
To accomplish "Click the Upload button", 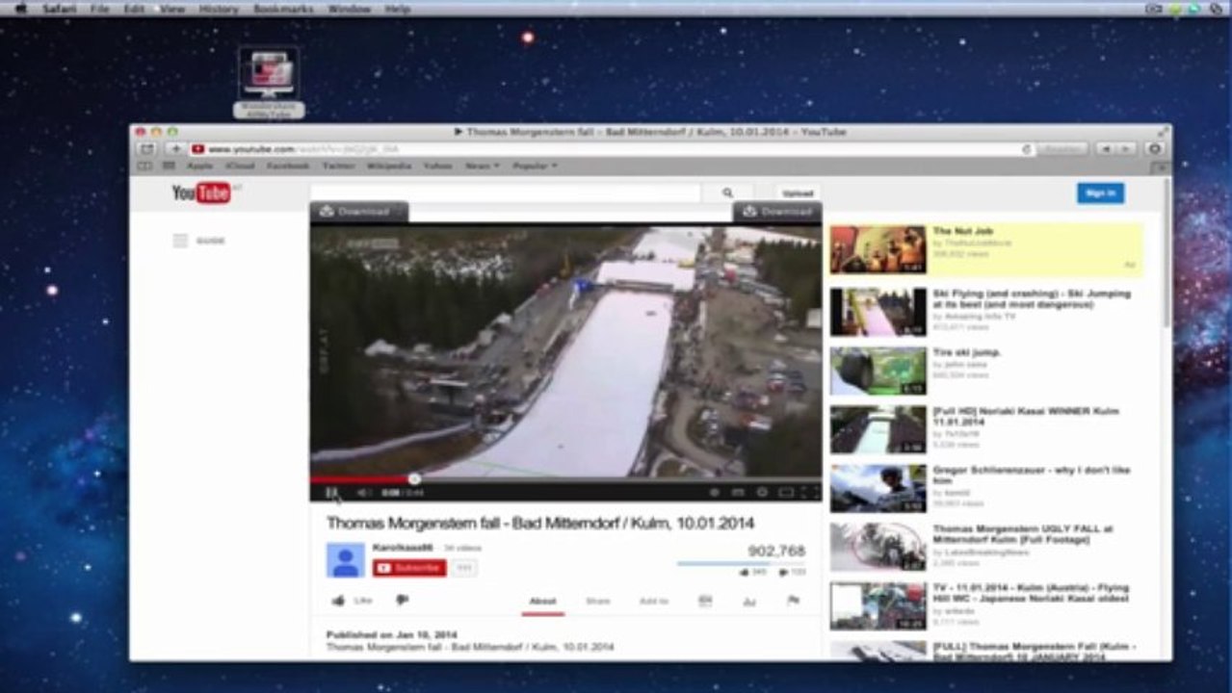I will [799, 193].
